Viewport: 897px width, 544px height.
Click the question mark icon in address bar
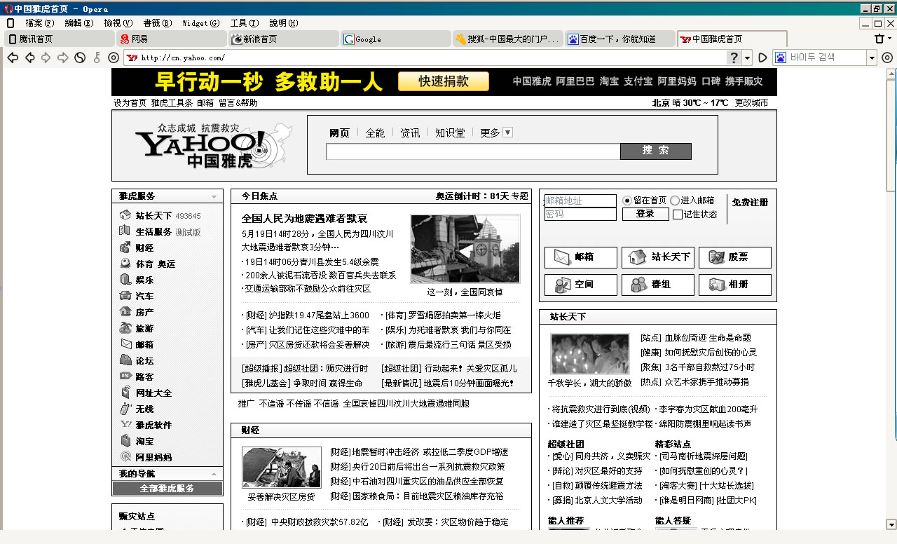pos(734,57)
